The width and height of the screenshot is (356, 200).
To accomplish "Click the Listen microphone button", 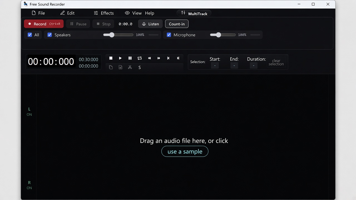I will [x=150, y=24].
